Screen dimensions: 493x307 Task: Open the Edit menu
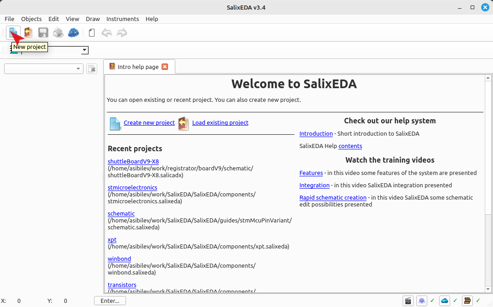54,19
